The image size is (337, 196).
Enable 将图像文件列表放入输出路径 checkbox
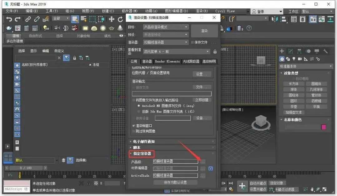134,100
